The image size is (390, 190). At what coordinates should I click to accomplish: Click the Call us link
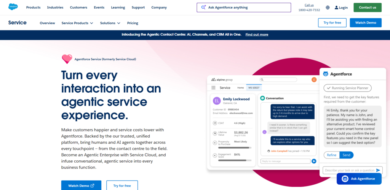(x=309, y=5)
